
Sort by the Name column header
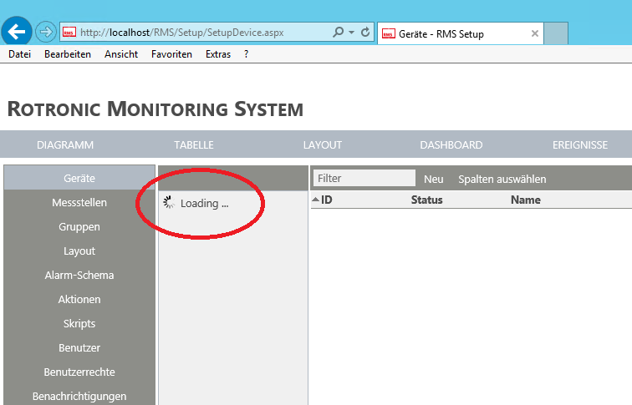click(x=526, y=200)
